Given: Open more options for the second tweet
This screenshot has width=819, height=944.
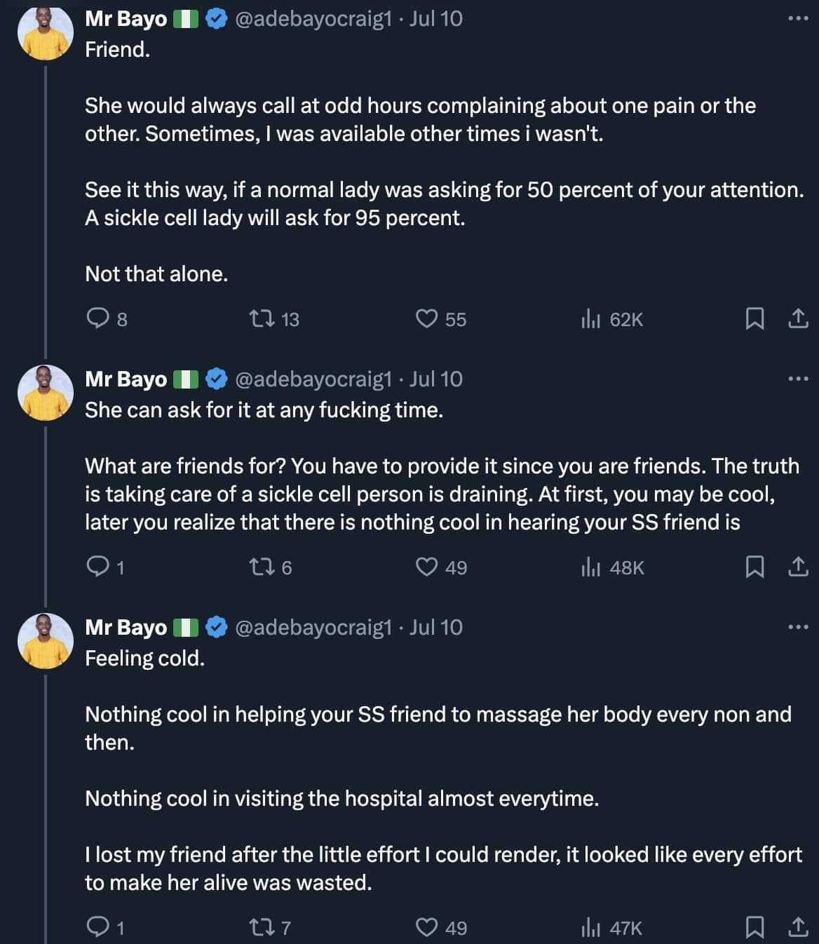Looking at the screenshot, I should pyautogui.click(x=798, y=379).
